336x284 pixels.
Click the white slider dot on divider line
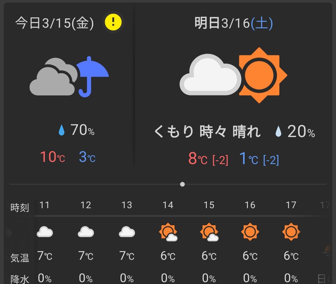pos(182,184)
